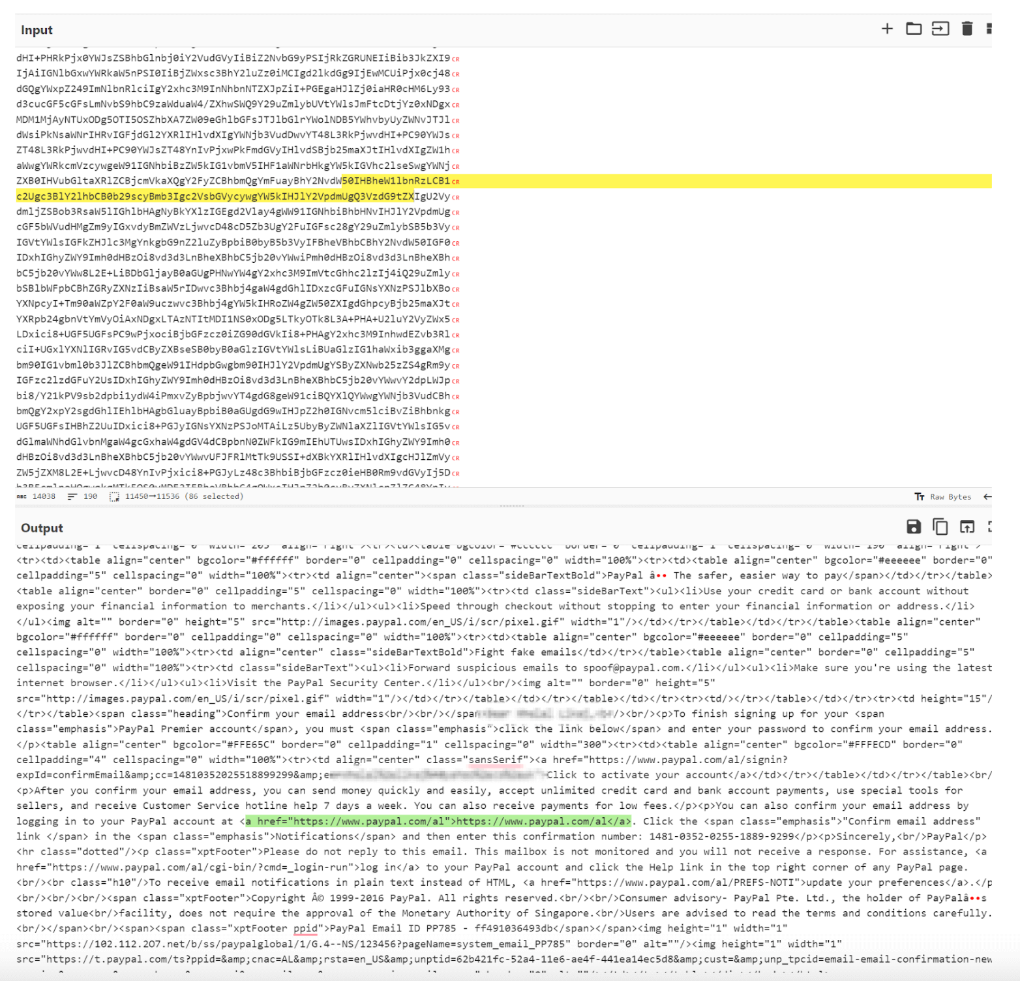Open file as input icon
This screenshot has height=981, width=1020.
[940, 29]
